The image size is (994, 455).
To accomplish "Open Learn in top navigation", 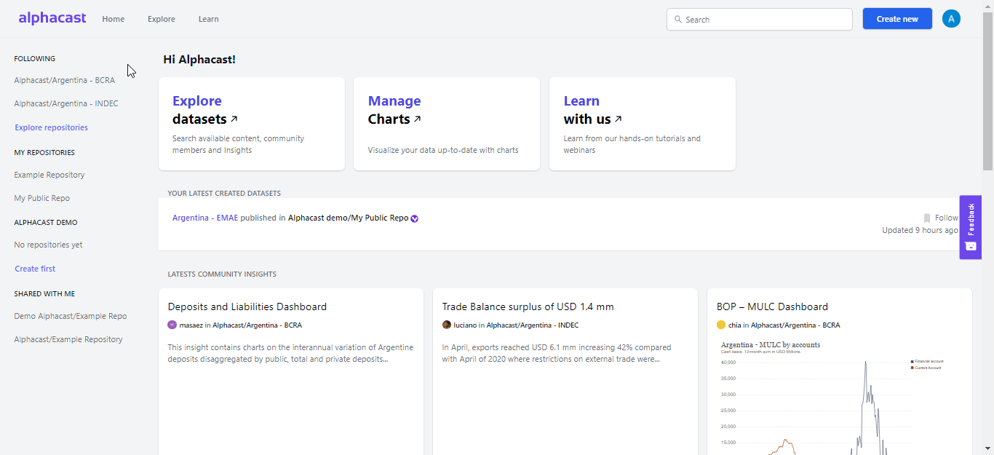I will 209,19.
